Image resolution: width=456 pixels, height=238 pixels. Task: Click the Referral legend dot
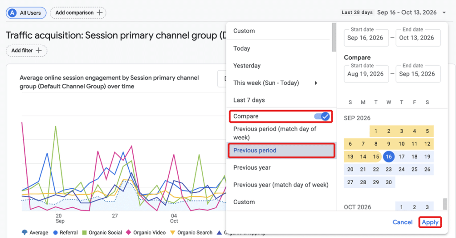click(x=56, y=233)
